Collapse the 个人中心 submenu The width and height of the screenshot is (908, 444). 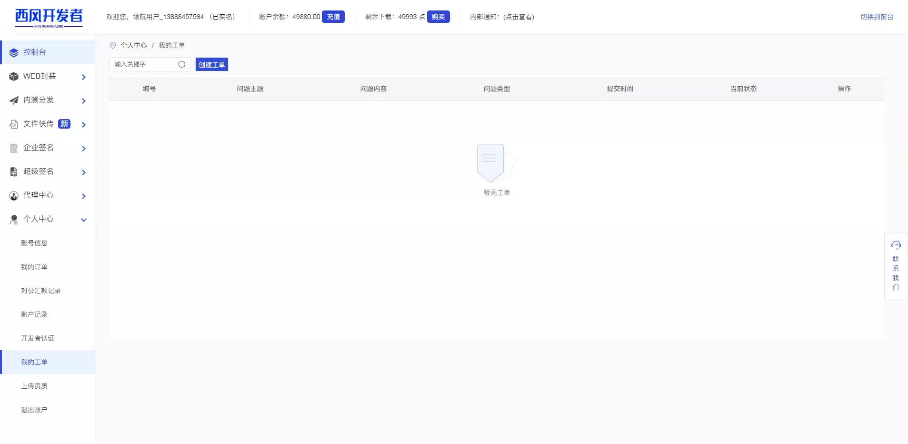83,220
